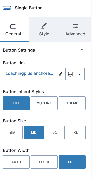Open dynamic content database icon
92x181 pixels.
pyautogui.click(x=70, y=74)
